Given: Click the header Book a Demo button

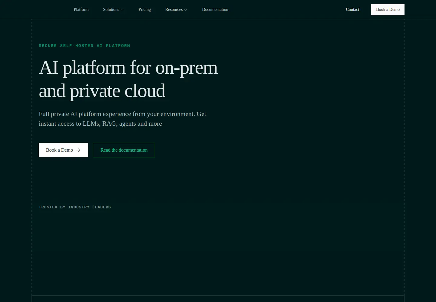Looking at the screenshot, I should click(388, 9).
